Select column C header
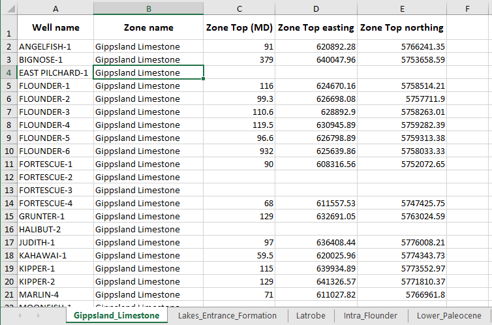 pyautogui.click(x=239, y=8)
